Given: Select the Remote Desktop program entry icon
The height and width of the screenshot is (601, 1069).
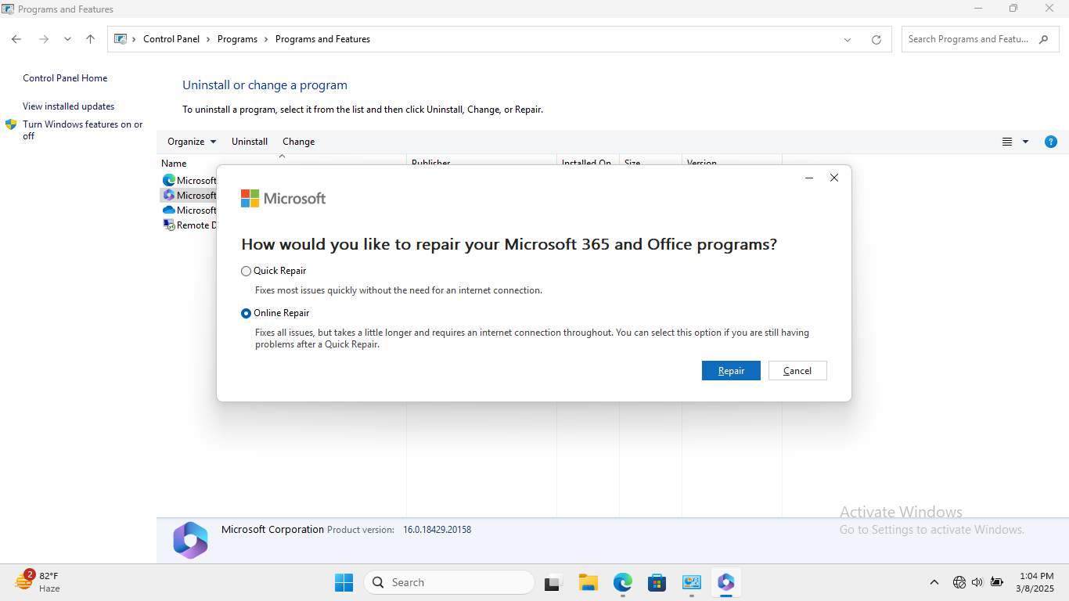Looking at the screenshot, I should [168, 225].
